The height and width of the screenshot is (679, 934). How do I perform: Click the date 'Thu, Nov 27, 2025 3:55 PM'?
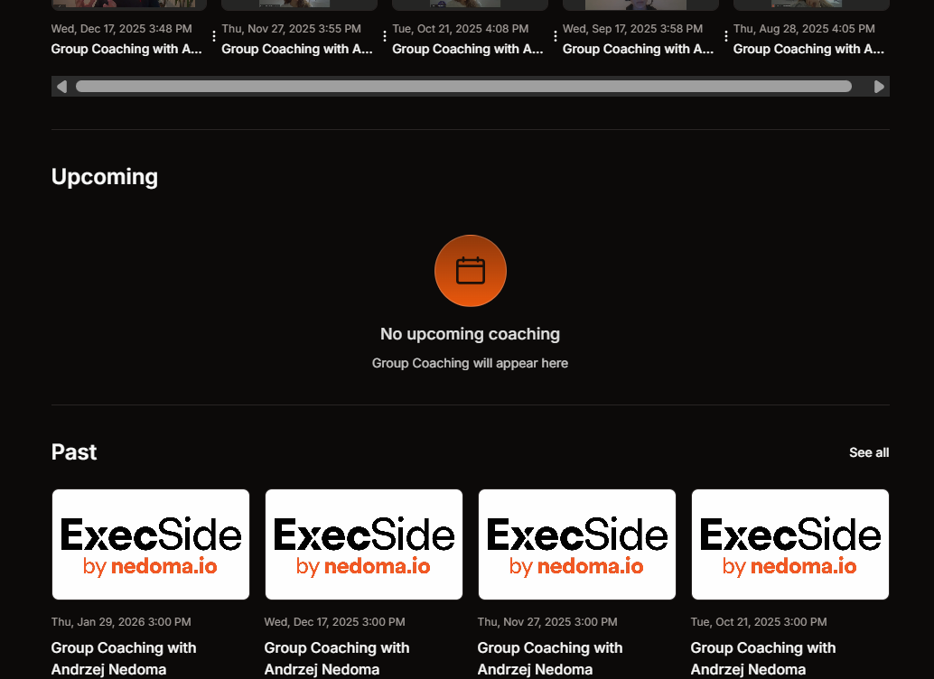(x=291, y=29)
